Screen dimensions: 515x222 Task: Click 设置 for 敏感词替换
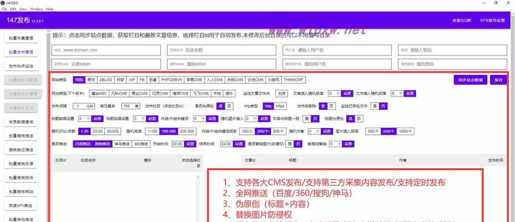coord(348,144)
